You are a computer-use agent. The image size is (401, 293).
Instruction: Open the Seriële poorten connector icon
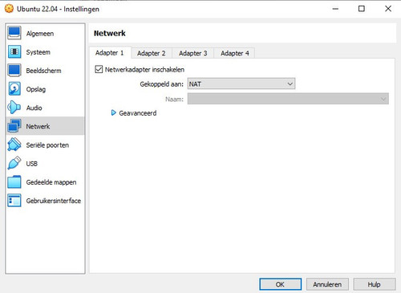14,144
